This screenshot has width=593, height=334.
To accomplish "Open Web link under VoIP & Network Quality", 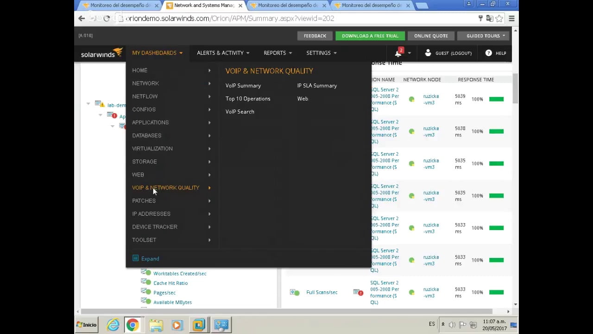I will click(x=303, y=98).
